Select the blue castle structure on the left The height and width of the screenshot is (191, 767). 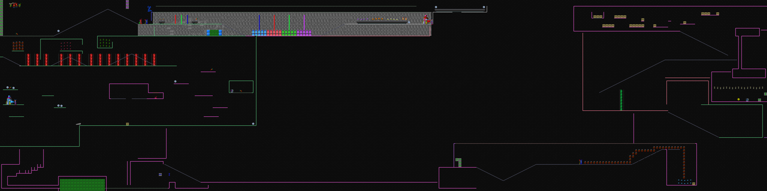9,100
